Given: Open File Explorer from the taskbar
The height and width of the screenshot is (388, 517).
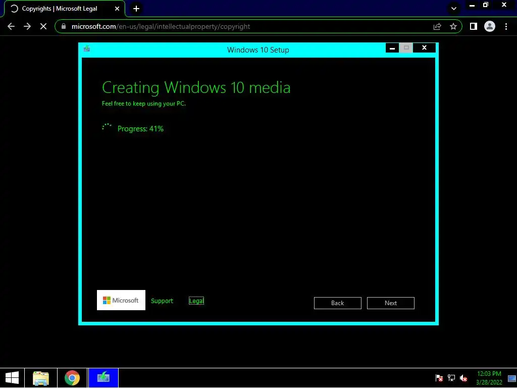Looking at the screenshot, I should tap(41, 378).
